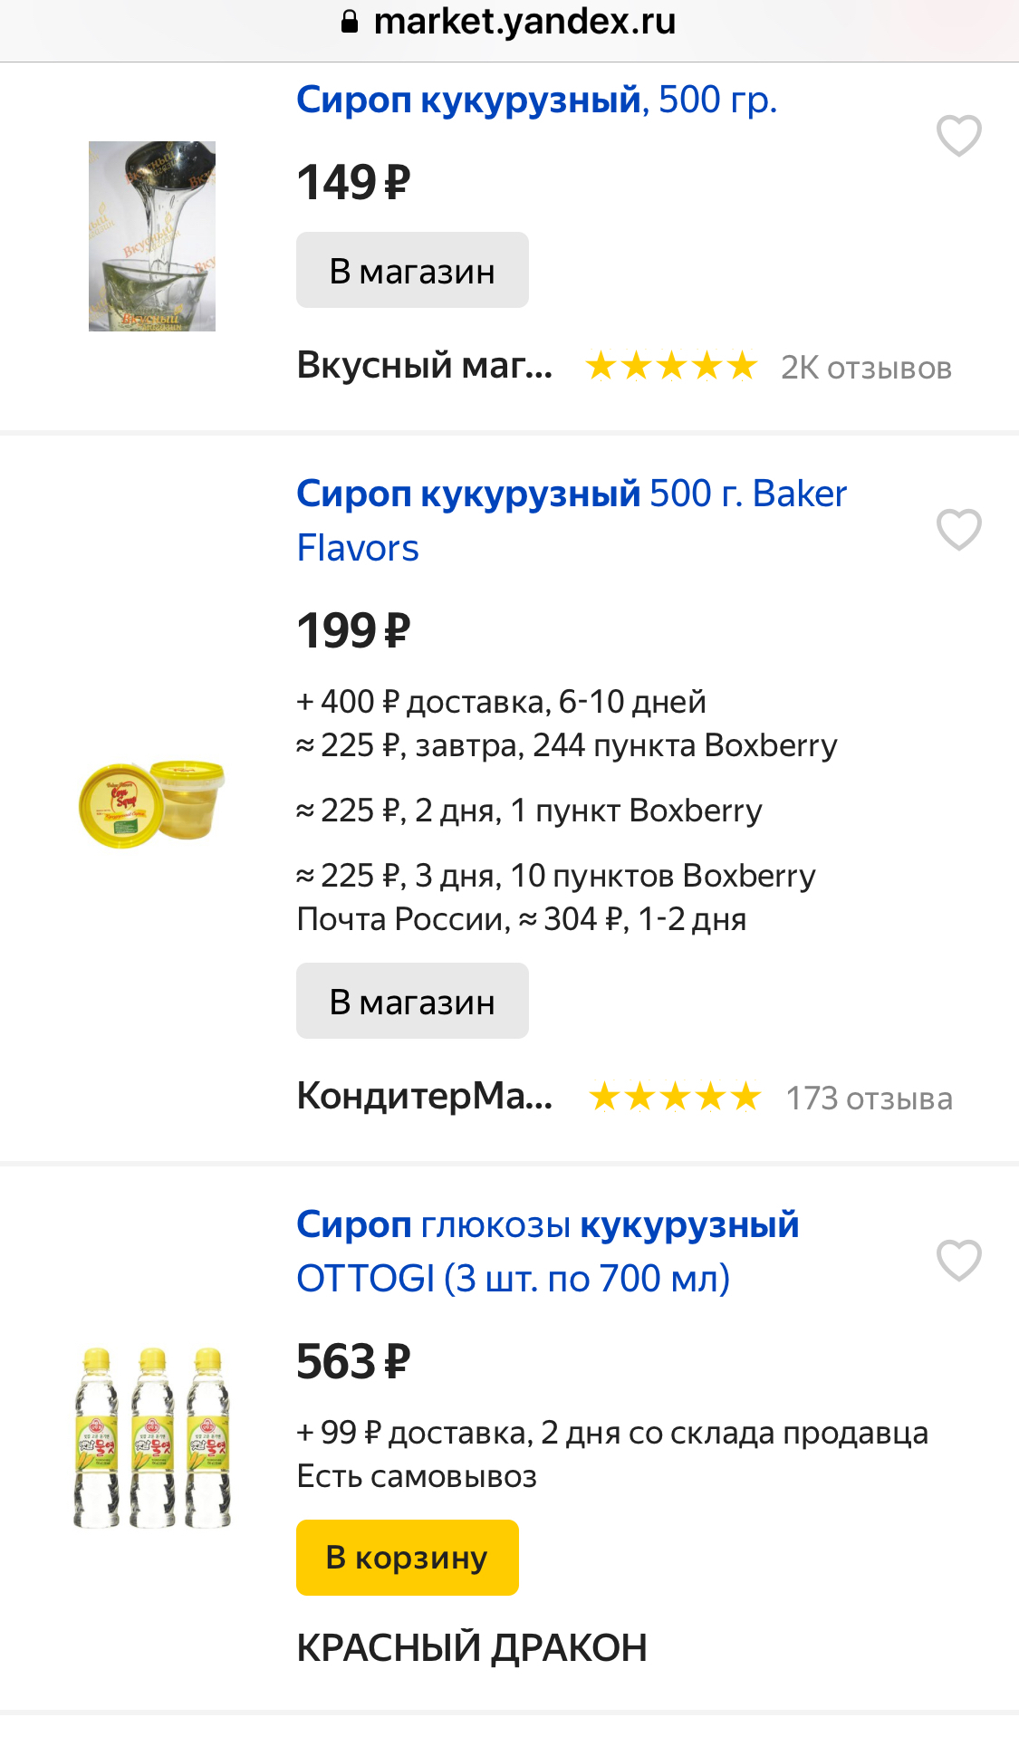The width and height of the screenshot is (1019, 1756).
Task: Open the 'КРАСНЫЙ ДРАКОН' seller
Action: click(x=471, y=1647)
